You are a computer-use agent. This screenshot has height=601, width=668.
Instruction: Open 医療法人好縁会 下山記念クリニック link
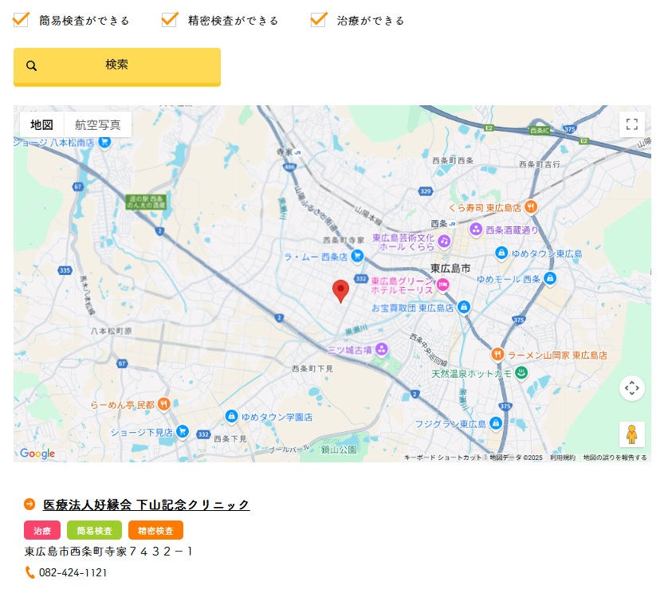pos(146,505)
